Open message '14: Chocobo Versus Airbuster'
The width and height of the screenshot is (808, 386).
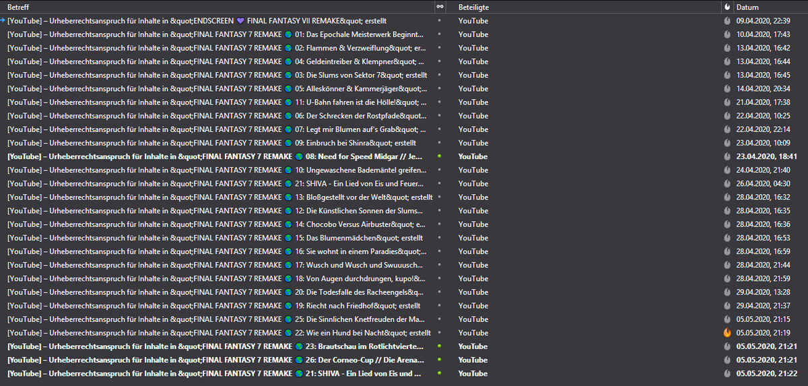(x=216, y=224)
